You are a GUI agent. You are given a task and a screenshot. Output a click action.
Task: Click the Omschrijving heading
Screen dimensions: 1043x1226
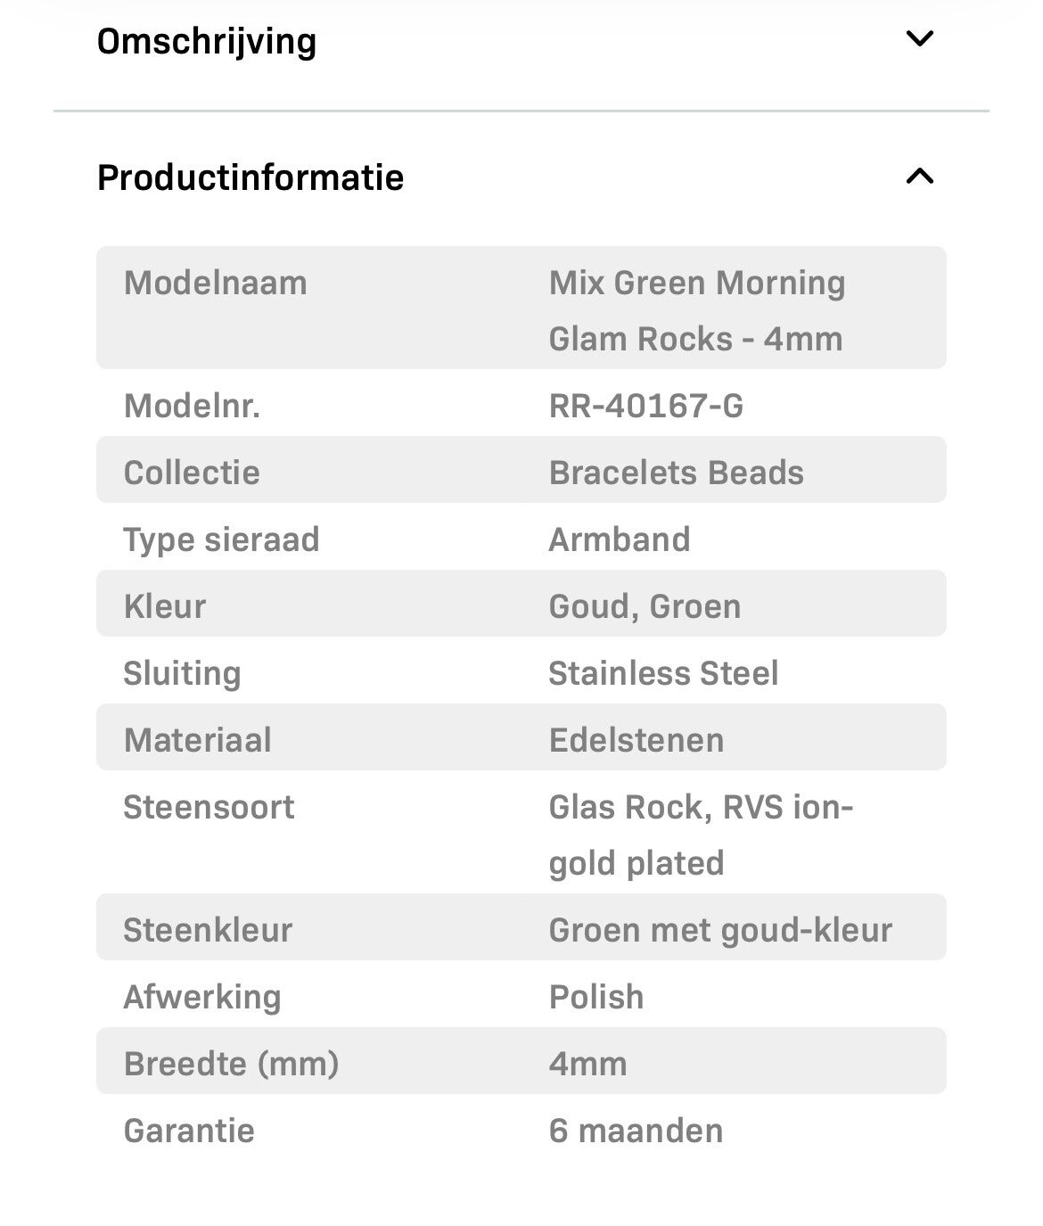coord(207,41)
